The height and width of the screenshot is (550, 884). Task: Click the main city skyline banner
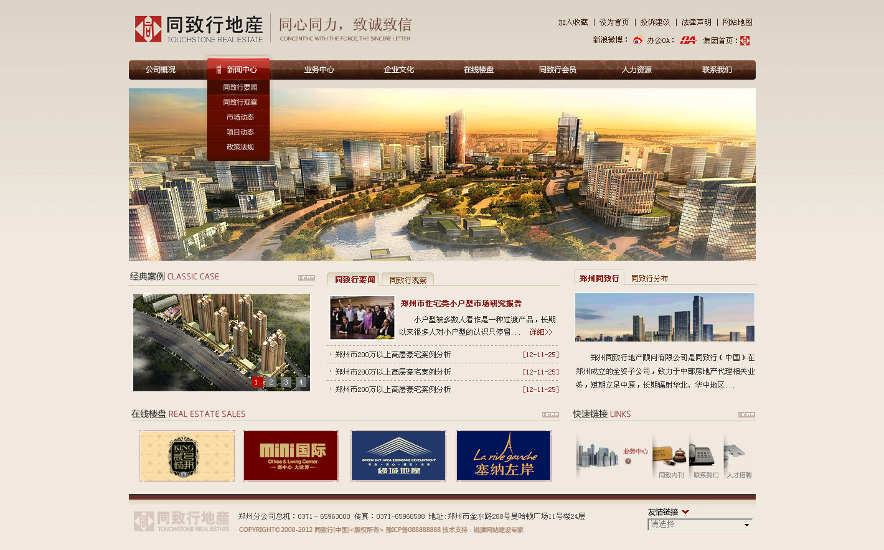[442, 174]
